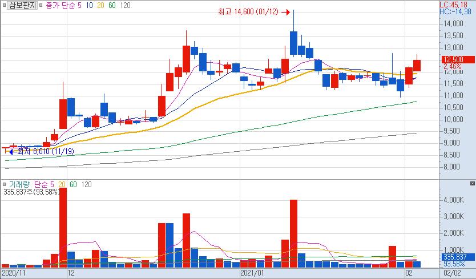Select the '종가 단순' price indicator label
The image size is (476, 279).
click(60, 6)
